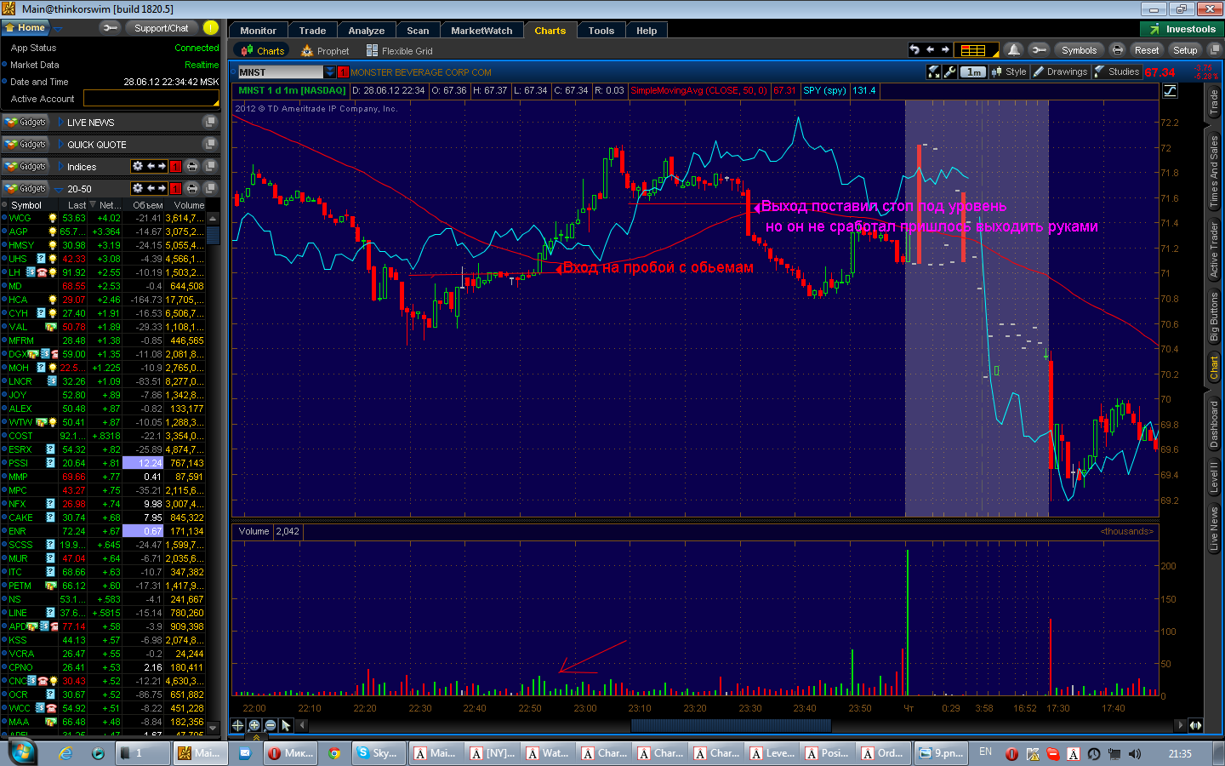Viewport: 1225px width, 766px height.
Task: Switch to the Tools tab
Action: [x=601, y=31]
